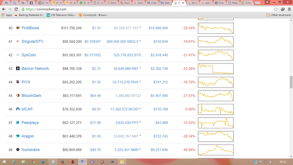
Task: Show hidden tray icons arrow
Action: (250, 162)
